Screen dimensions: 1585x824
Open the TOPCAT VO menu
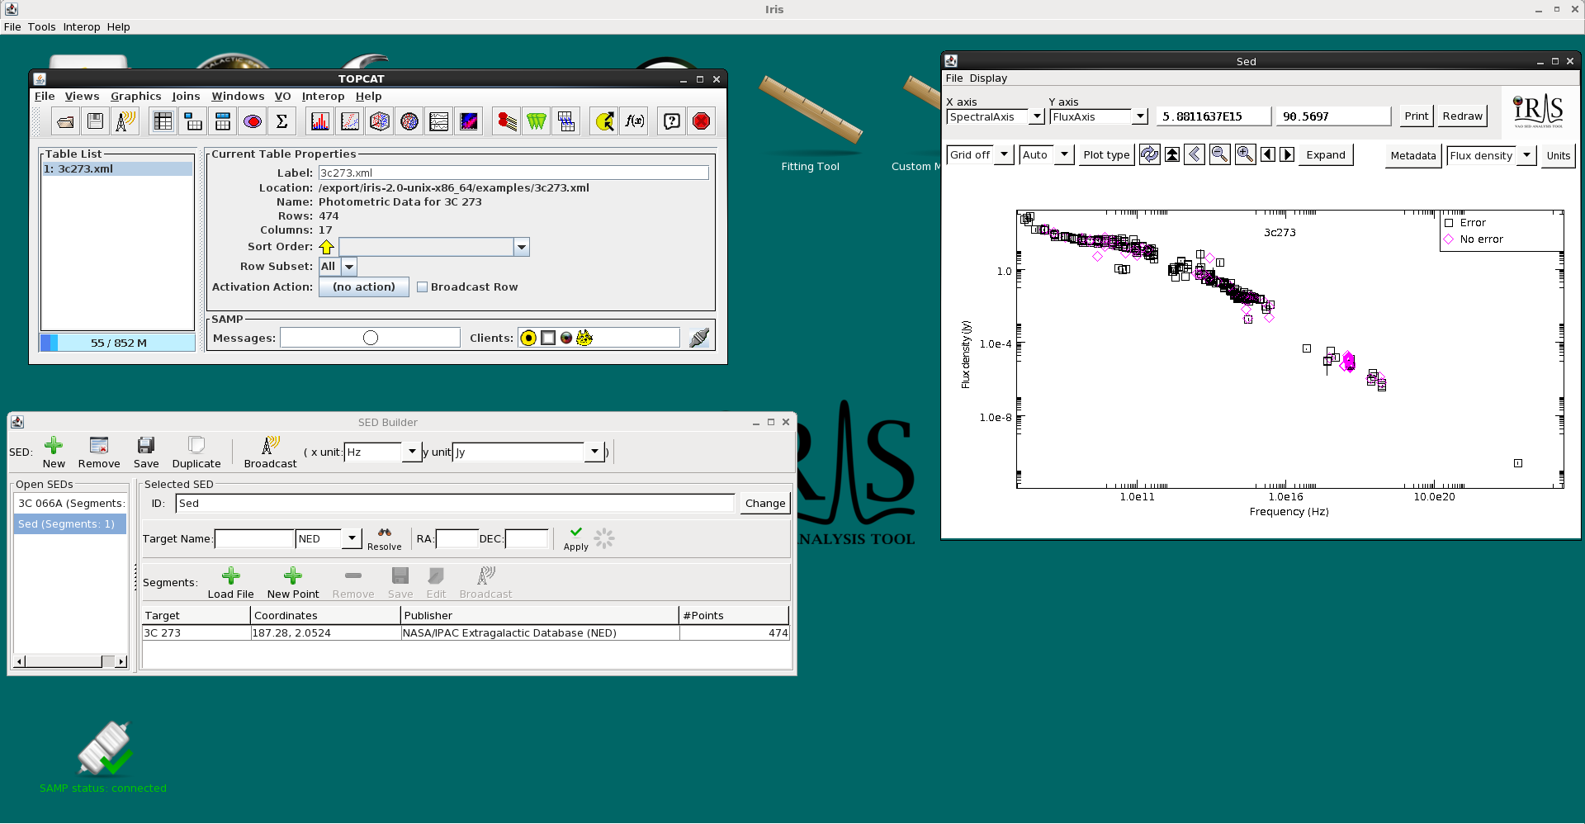[282, 97]
